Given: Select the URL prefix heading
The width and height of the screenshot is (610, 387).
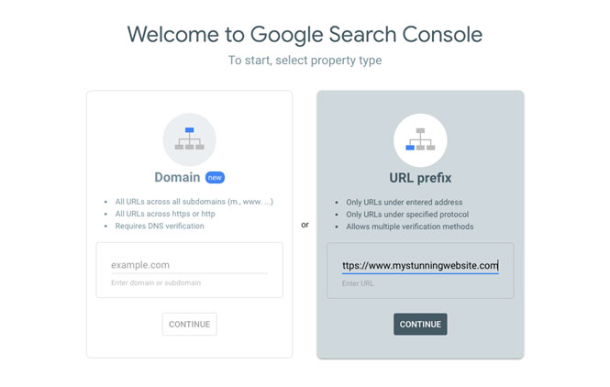Looking at the screenshot, I should click(420, 178).
